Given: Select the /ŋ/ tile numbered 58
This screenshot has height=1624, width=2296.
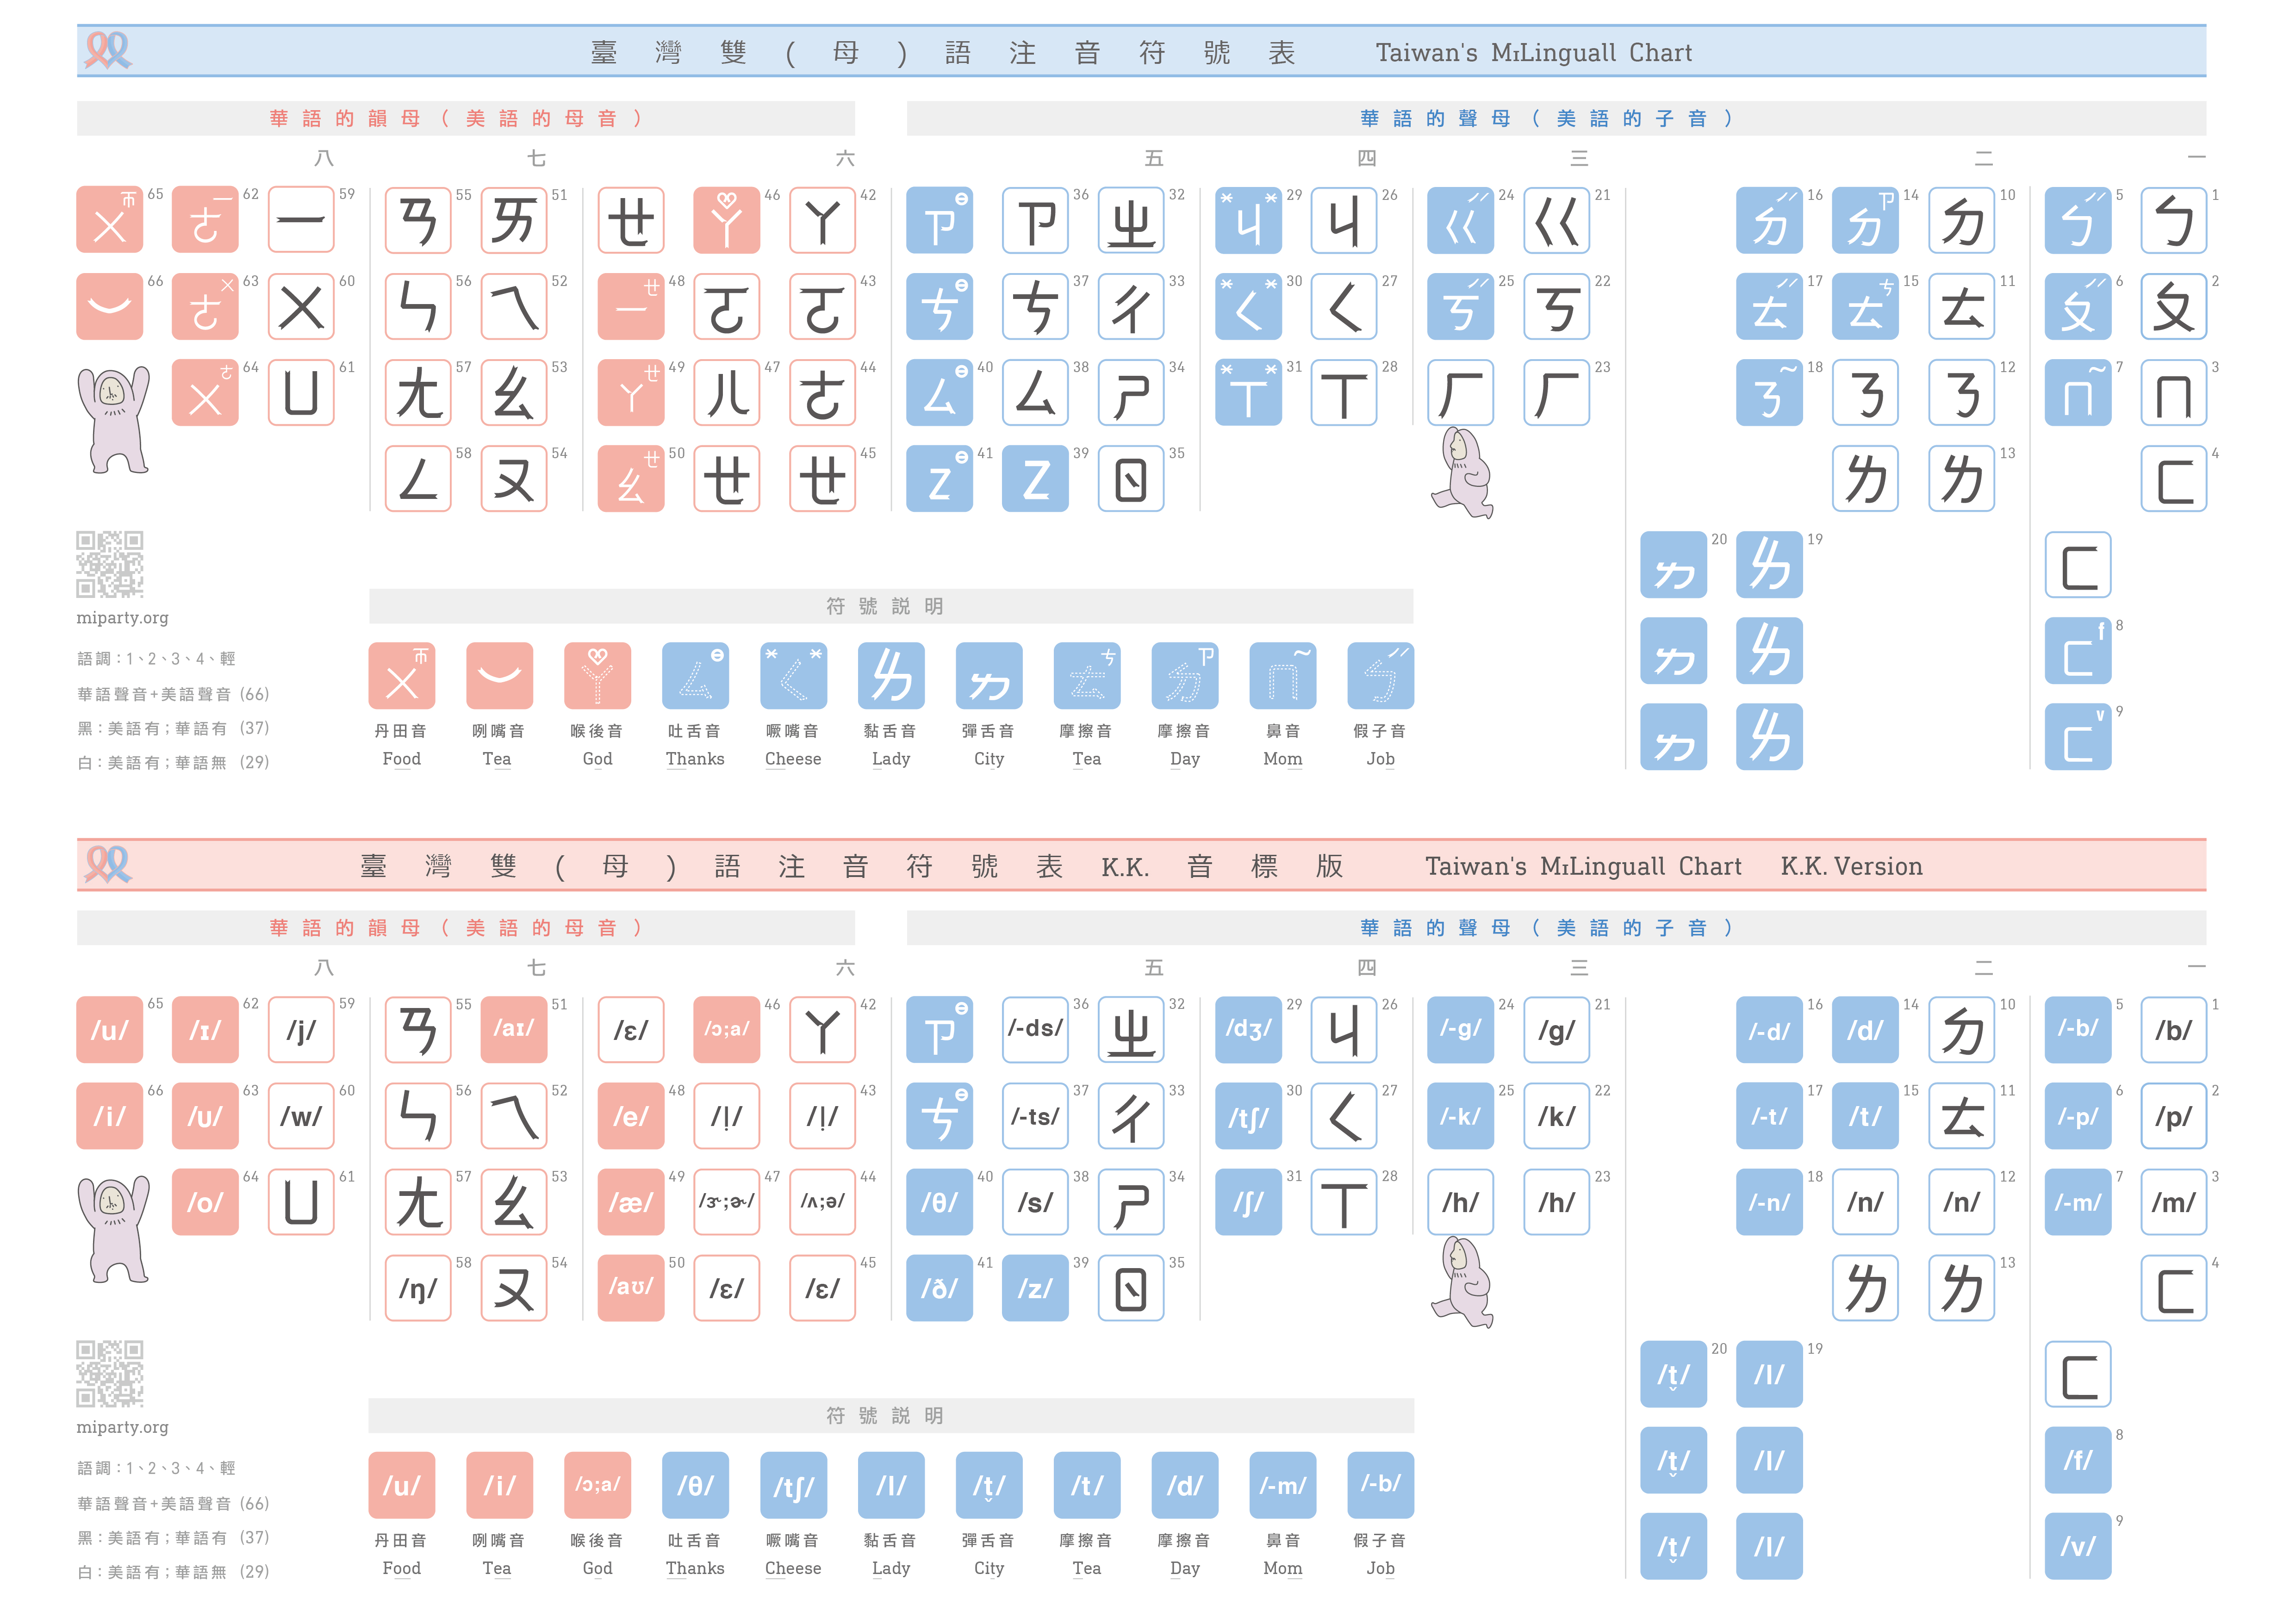Looking at the screenshot, I should (x=418, y=1288).
